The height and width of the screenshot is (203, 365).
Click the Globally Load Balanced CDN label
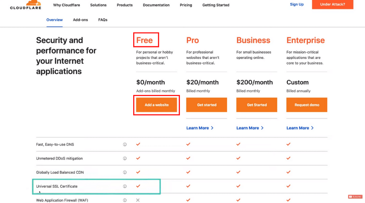[x=60, y=172]
